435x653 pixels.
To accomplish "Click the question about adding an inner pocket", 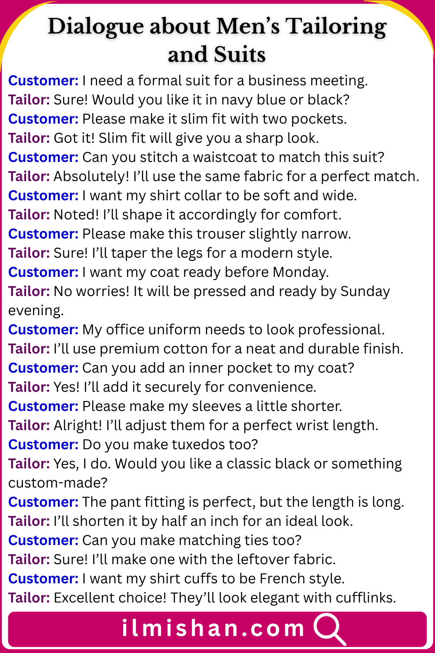I will [218, 368].
